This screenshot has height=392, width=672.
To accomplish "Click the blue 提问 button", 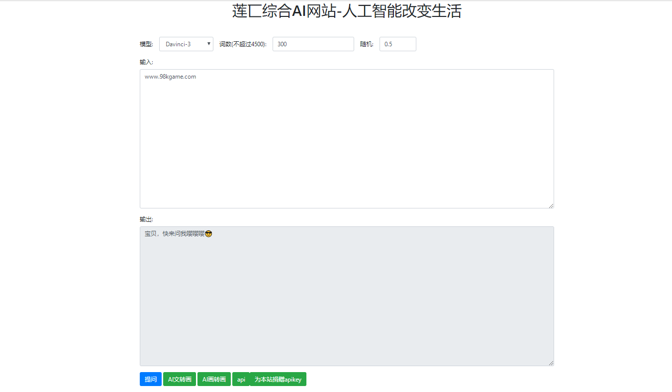I will (x=150, y=379).
